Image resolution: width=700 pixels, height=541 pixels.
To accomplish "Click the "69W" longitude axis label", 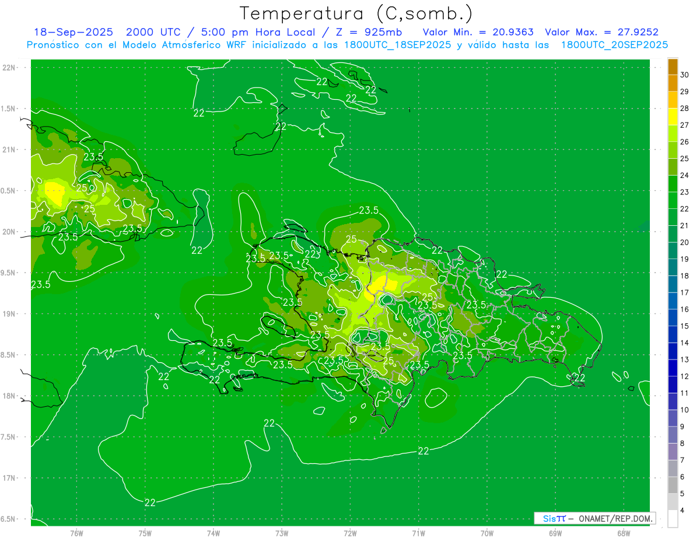I will (x=555, y=533).
